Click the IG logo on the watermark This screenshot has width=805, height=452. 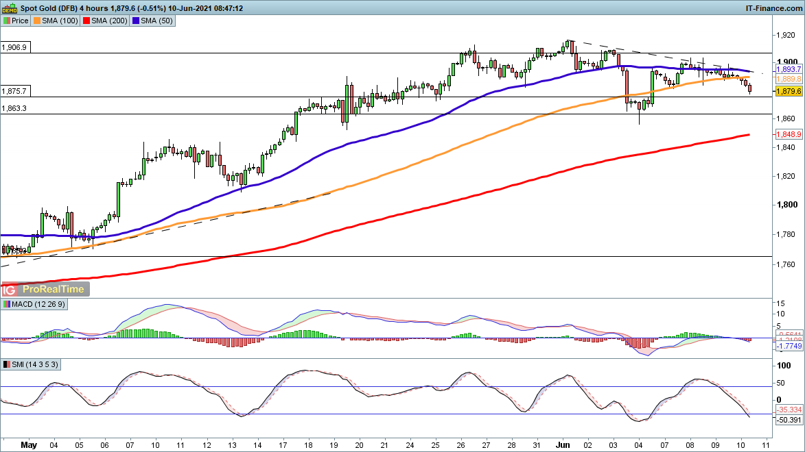click(10, 290)
